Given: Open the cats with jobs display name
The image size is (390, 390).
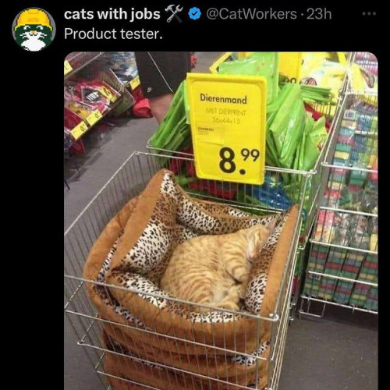Looking at the screenshot, I should pos(112,14).
